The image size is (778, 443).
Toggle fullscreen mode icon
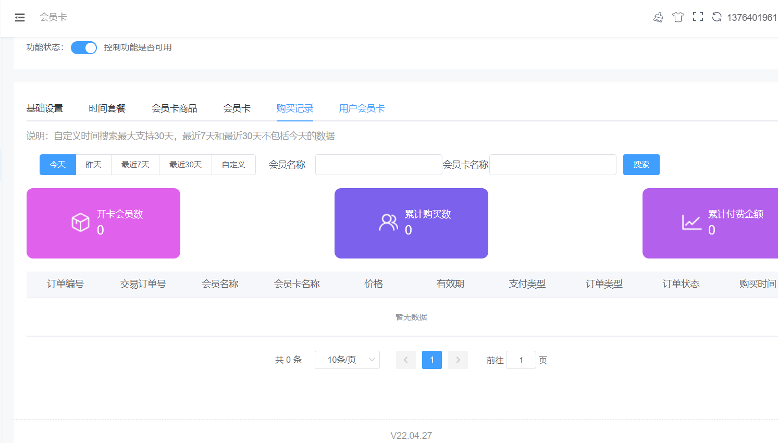pyautogui.click(x=698, y=17)
